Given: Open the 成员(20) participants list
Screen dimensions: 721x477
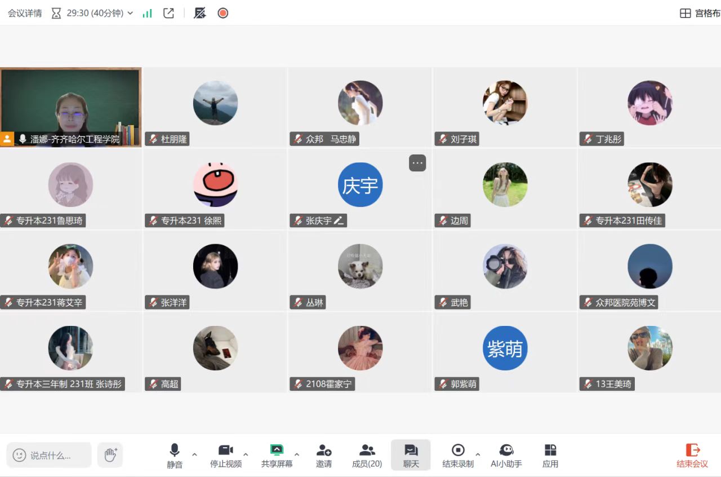Looking at the screenshot, I should point(367,455).
